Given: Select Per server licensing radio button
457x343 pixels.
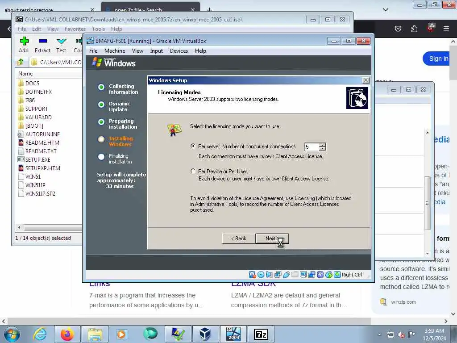Looking at the screenshot, I should [193, 146].
